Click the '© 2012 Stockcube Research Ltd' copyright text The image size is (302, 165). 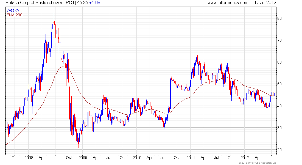coord(257,163)
